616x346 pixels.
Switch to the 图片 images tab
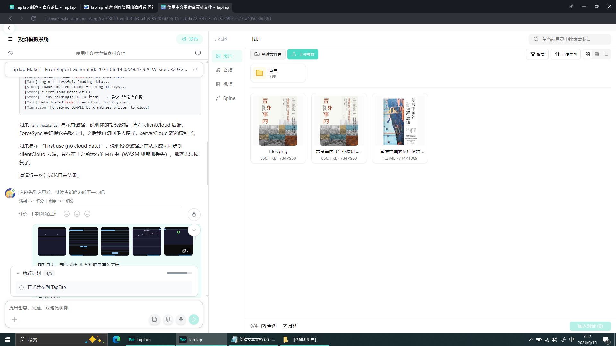coord(227,56)
